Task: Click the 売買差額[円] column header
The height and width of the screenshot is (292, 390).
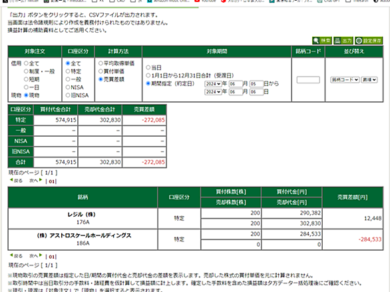Action: coord(352,197)
